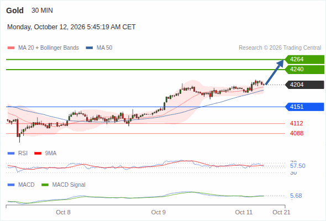Click the MACD value 5.68 readout
326x221 pixels.
coord(296,196)
